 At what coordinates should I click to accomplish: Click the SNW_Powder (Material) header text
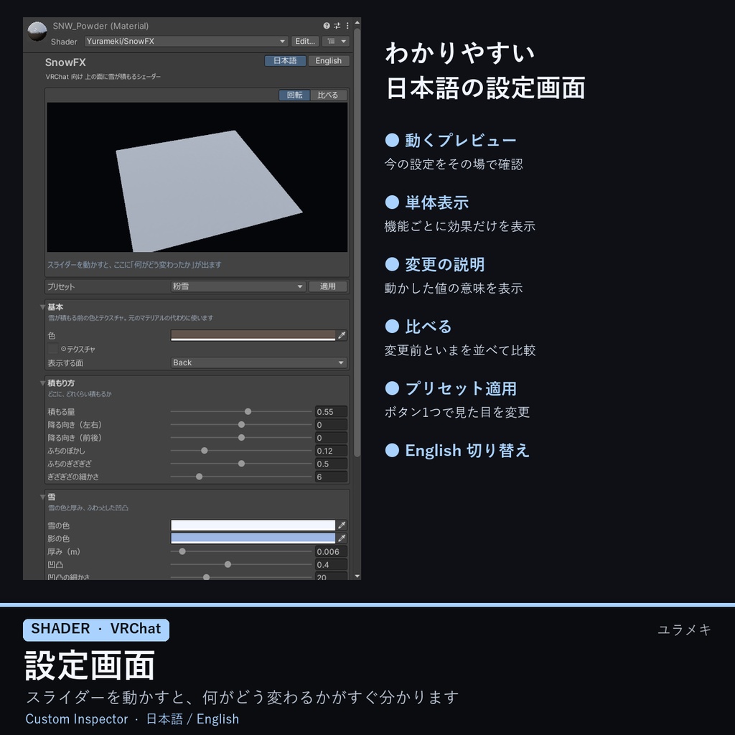pyautogui.click(x=100, y=26)
